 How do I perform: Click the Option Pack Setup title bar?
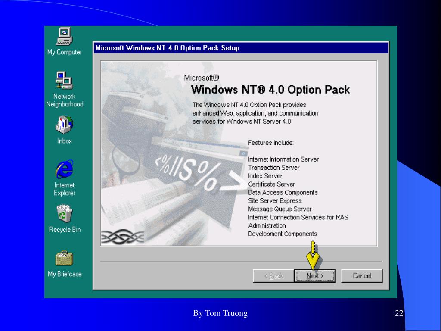241,48
